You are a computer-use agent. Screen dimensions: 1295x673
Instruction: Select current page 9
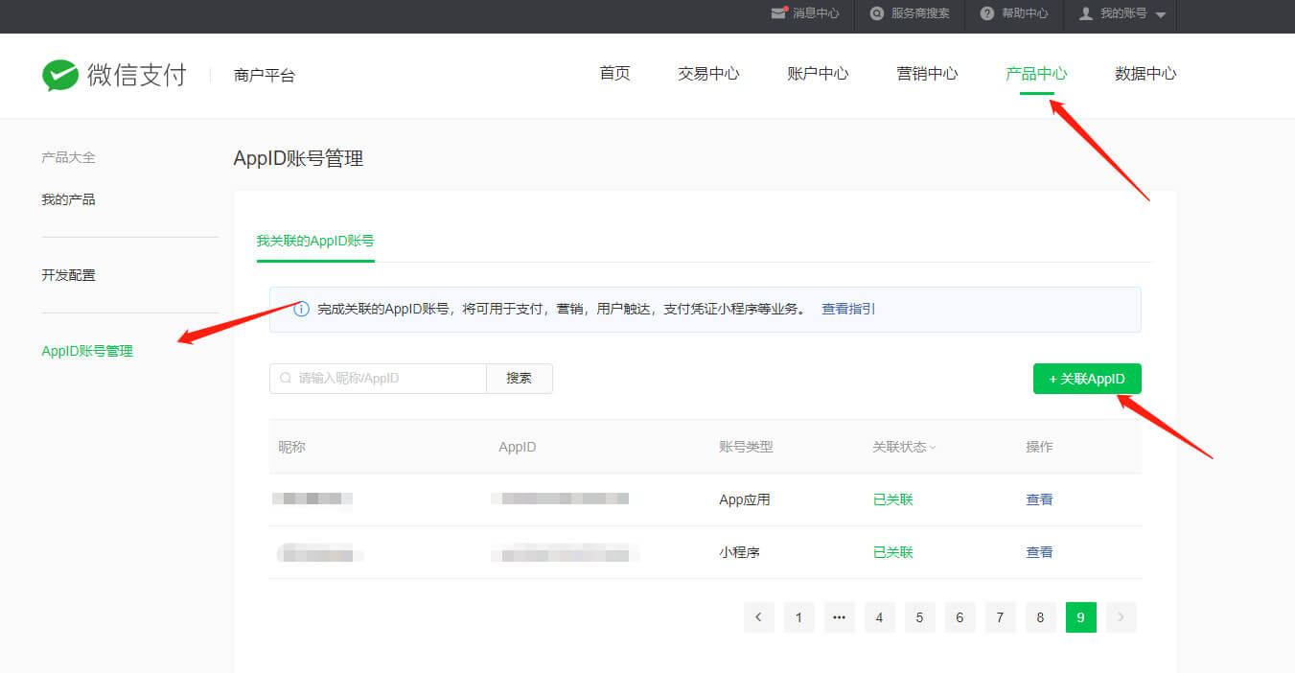pyautogui.click(x=1080, y=617)
